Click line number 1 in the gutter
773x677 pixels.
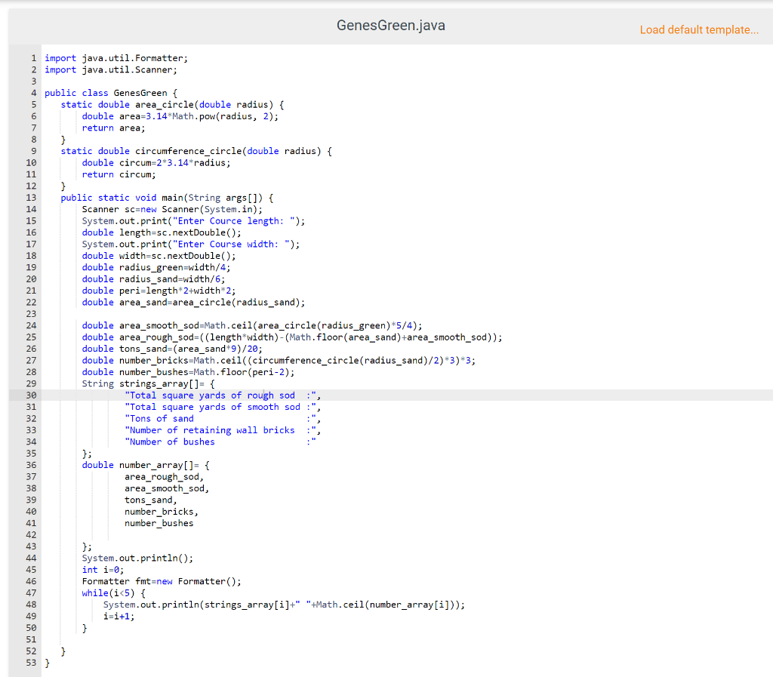point(33,58)
